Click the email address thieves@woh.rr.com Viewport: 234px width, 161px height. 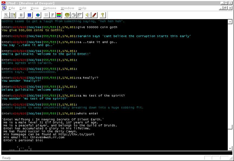pos(47,137)
